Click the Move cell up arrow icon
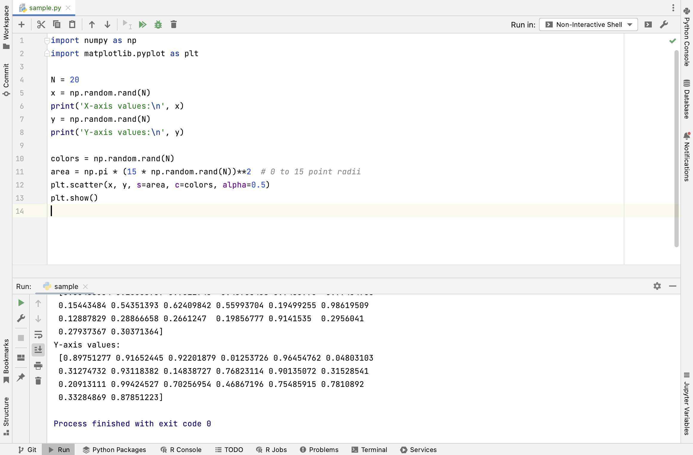 click(x=91, y=24)
